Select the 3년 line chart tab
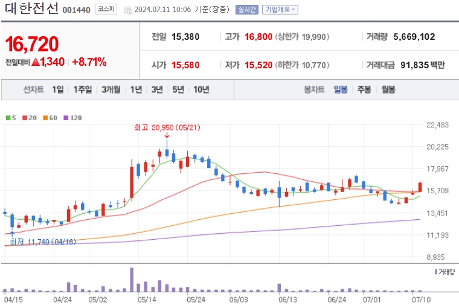This screenshot has width=459, height=308. pos(157,89)
